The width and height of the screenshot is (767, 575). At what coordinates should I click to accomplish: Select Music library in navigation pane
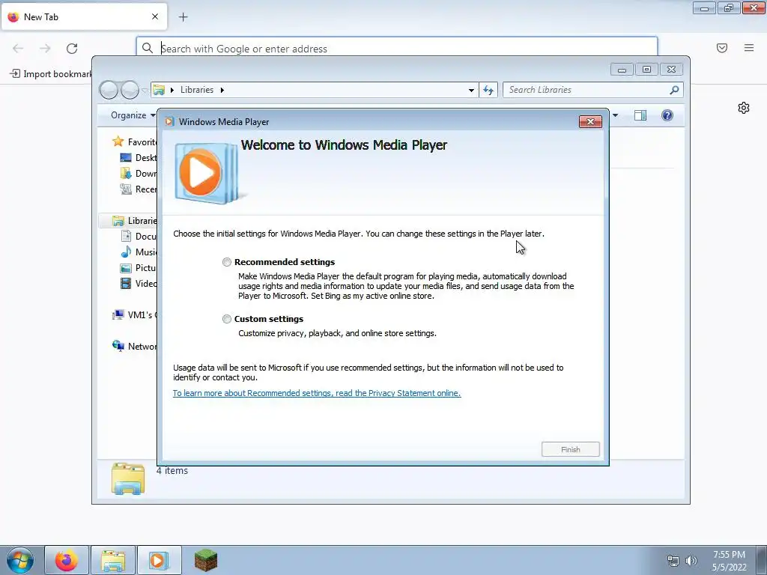tap(138, 252)
